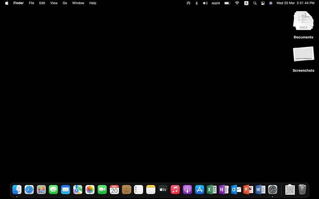Open the Go menu

(65, 3)
